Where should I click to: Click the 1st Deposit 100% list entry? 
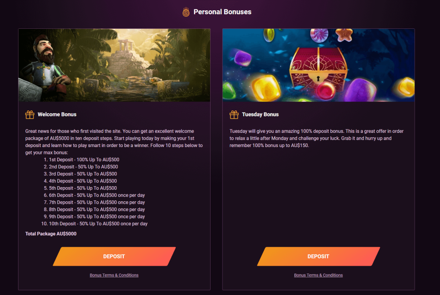[x=82, y=159]
